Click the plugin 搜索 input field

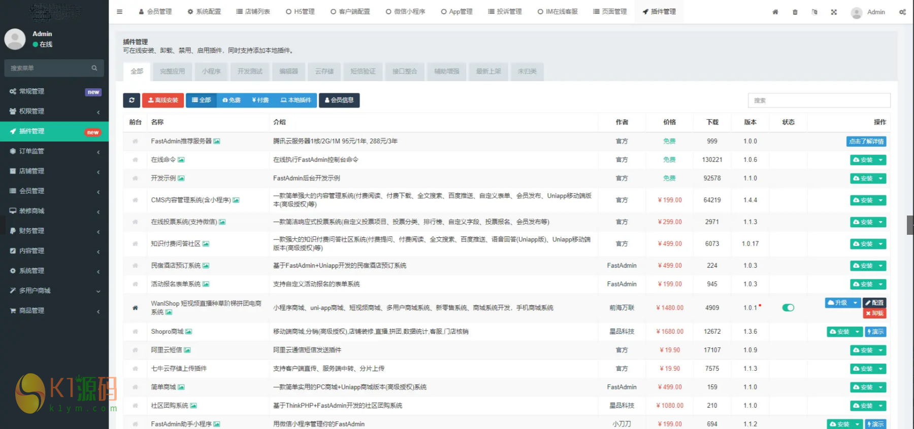coord(819,100)
